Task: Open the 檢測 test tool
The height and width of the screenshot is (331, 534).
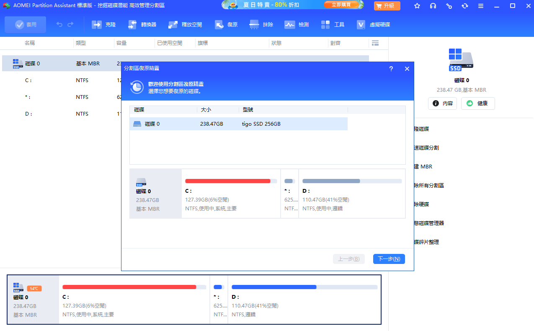Action: [297, 25]
